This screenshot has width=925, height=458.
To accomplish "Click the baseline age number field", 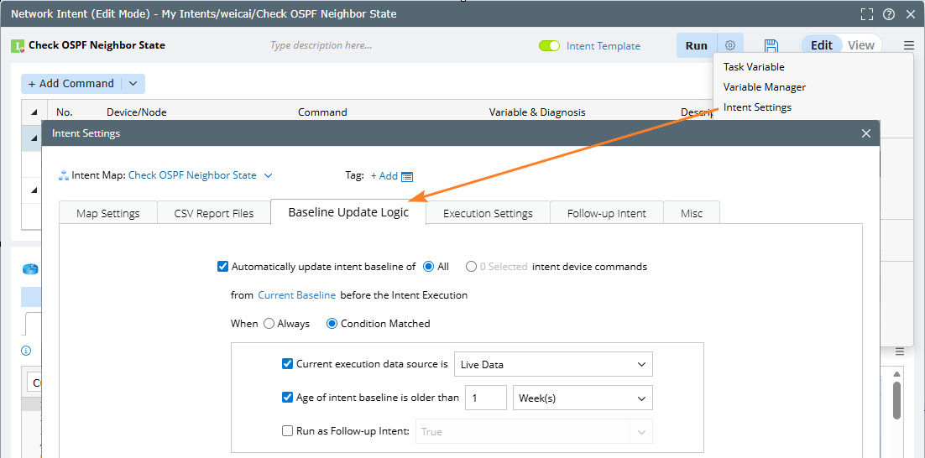I will [x=486, y=398].
